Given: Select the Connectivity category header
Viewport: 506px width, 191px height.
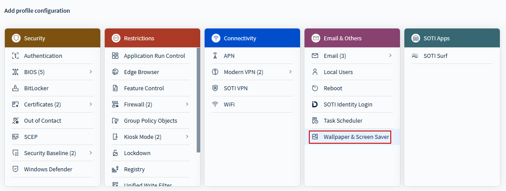Looking at the screenshot, I should click(x=252, y=38).
